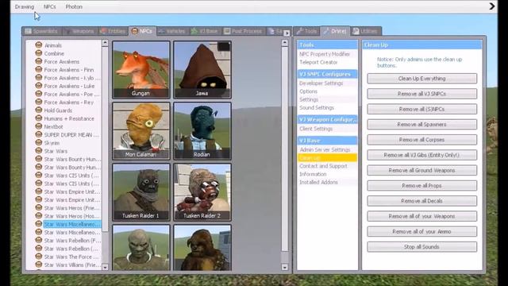Viewport: 508px width, 286px height.
Task: Click the arrow at top-right corner
Action: (492, 6)
